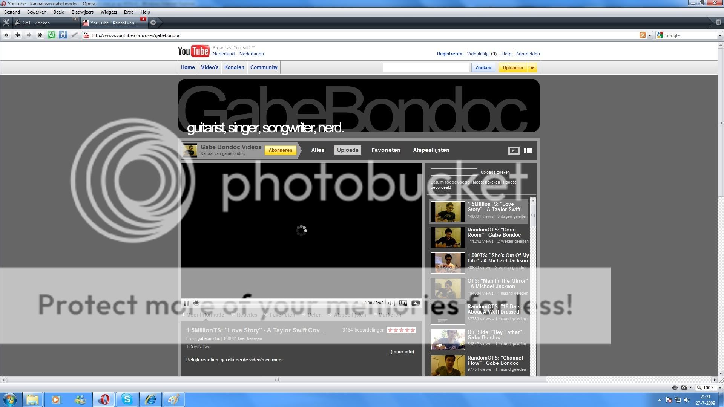The image size is (724, 407).
Task: Click the wand password icon in toolbar
Action: coord(75,35)
